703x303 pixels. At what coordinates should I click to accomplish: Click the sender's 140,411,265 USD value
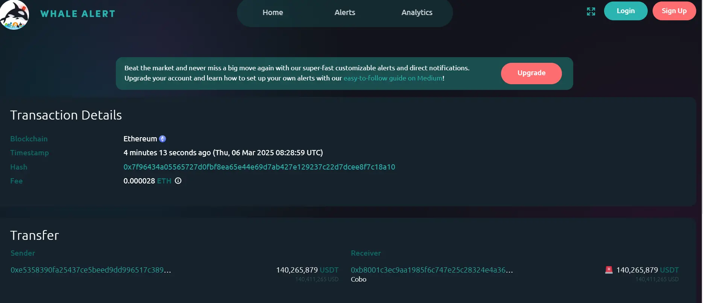pyautogui.click(x=317, y=279)
